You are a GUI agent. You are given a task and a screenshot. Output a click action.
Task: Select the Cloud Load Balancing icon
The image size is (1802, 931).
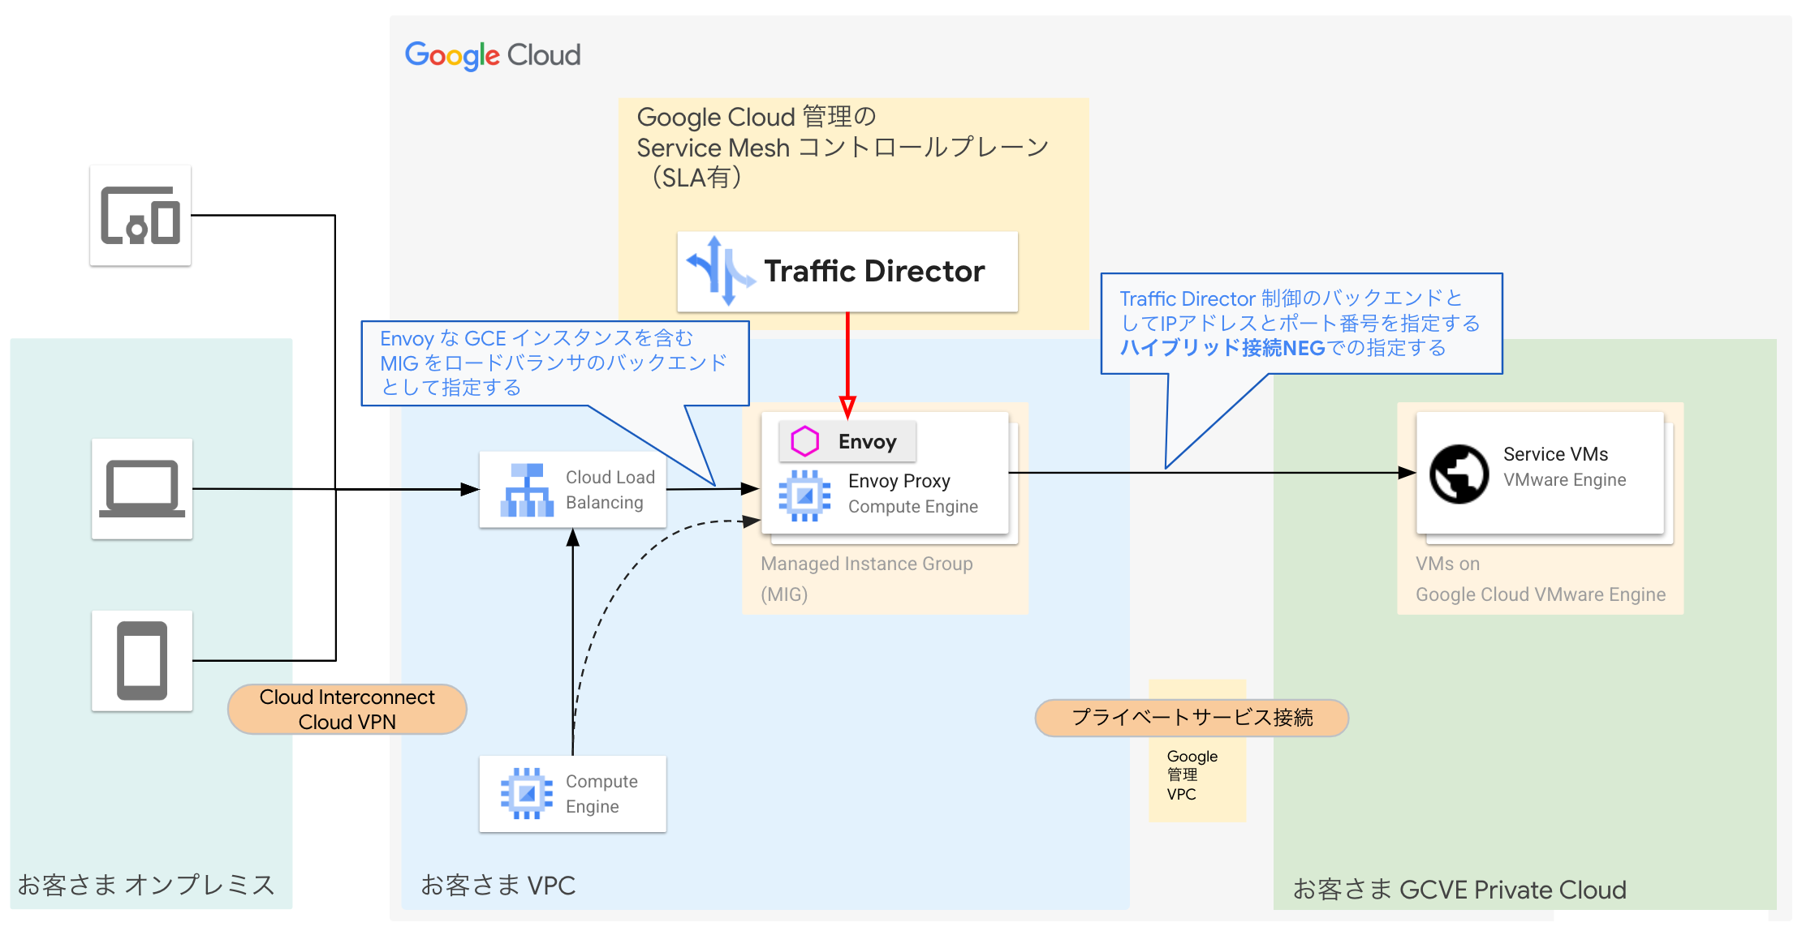coord(527,490)
